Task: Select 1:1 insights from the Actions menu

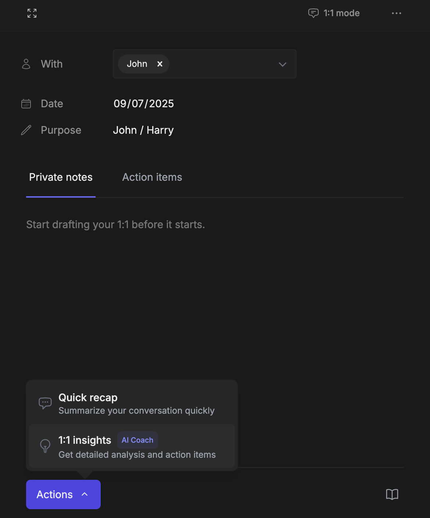Action: (x=137, y=447)
